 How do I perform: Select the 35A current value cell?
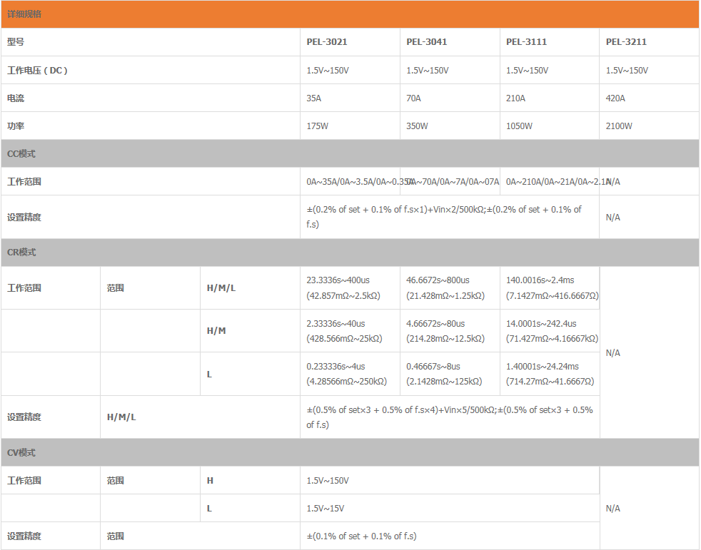[x=314, y=98]
